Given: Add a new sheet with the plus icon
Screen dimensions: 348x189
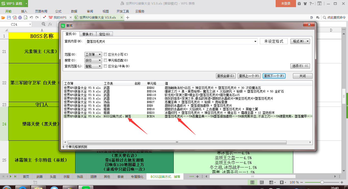Looking at the screenshot, I should click(198, 176).
